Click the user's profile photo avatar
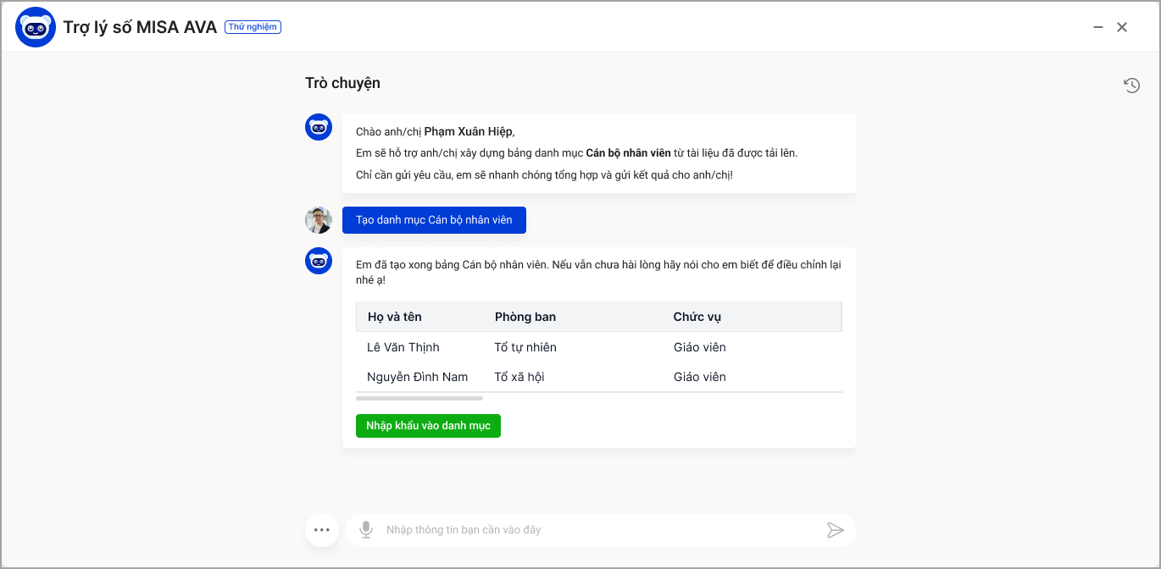The width and height of the screenshot is (1161, 569). [319, 220]
